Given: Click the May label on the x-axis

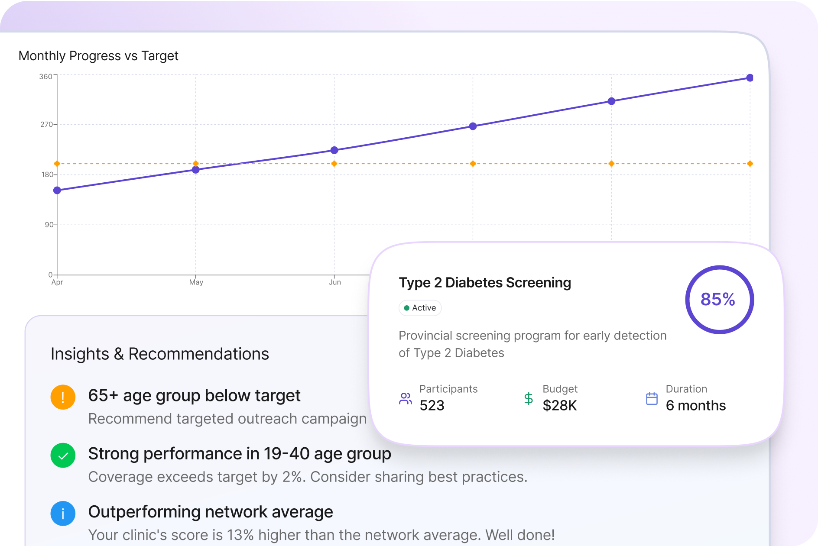Looking at the screenshot, I should point(196,282).
